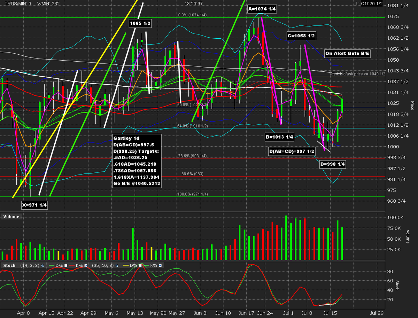This screenshot has width=418, height=318.
Task: Click the 78.6% (993 1/4) Fibonacci label
Action: (192, 156)
